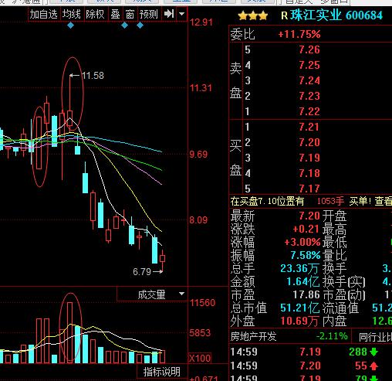Click the rightmost blue diamond event marker
Screen dimensions: 392x381
(140, 26)
